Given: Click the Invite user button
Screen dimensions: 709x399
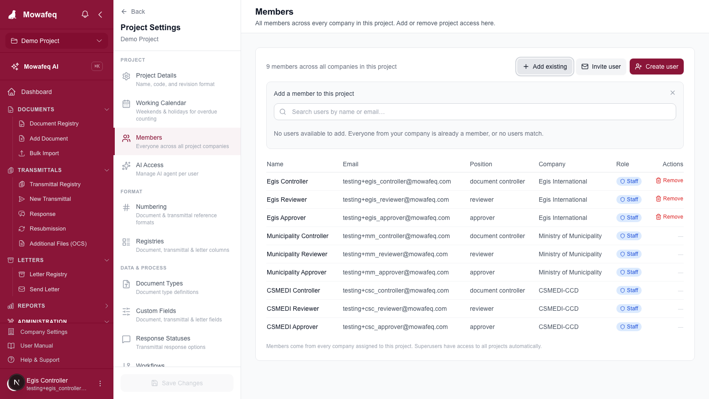Looking at the screenshot, I should tap(601, 66).
